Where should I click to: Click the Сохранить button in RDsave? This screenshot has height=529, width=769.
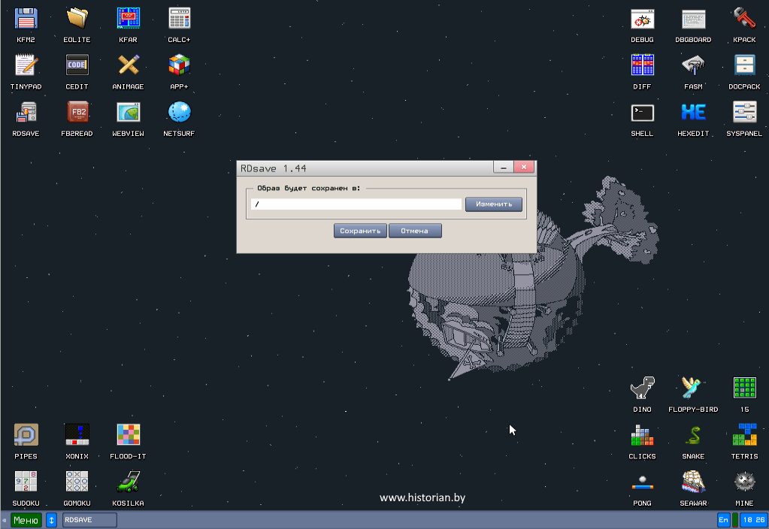tap(360, 231)
